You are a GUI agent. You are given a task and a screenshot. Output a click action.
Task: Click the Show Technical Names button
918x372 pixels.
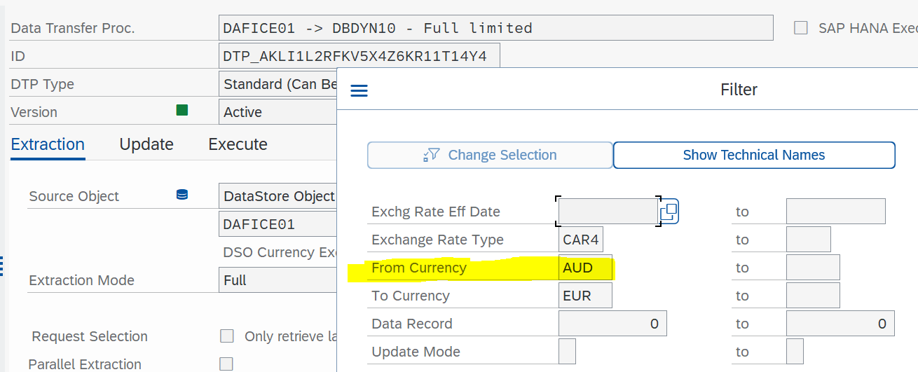coord(754,155)
